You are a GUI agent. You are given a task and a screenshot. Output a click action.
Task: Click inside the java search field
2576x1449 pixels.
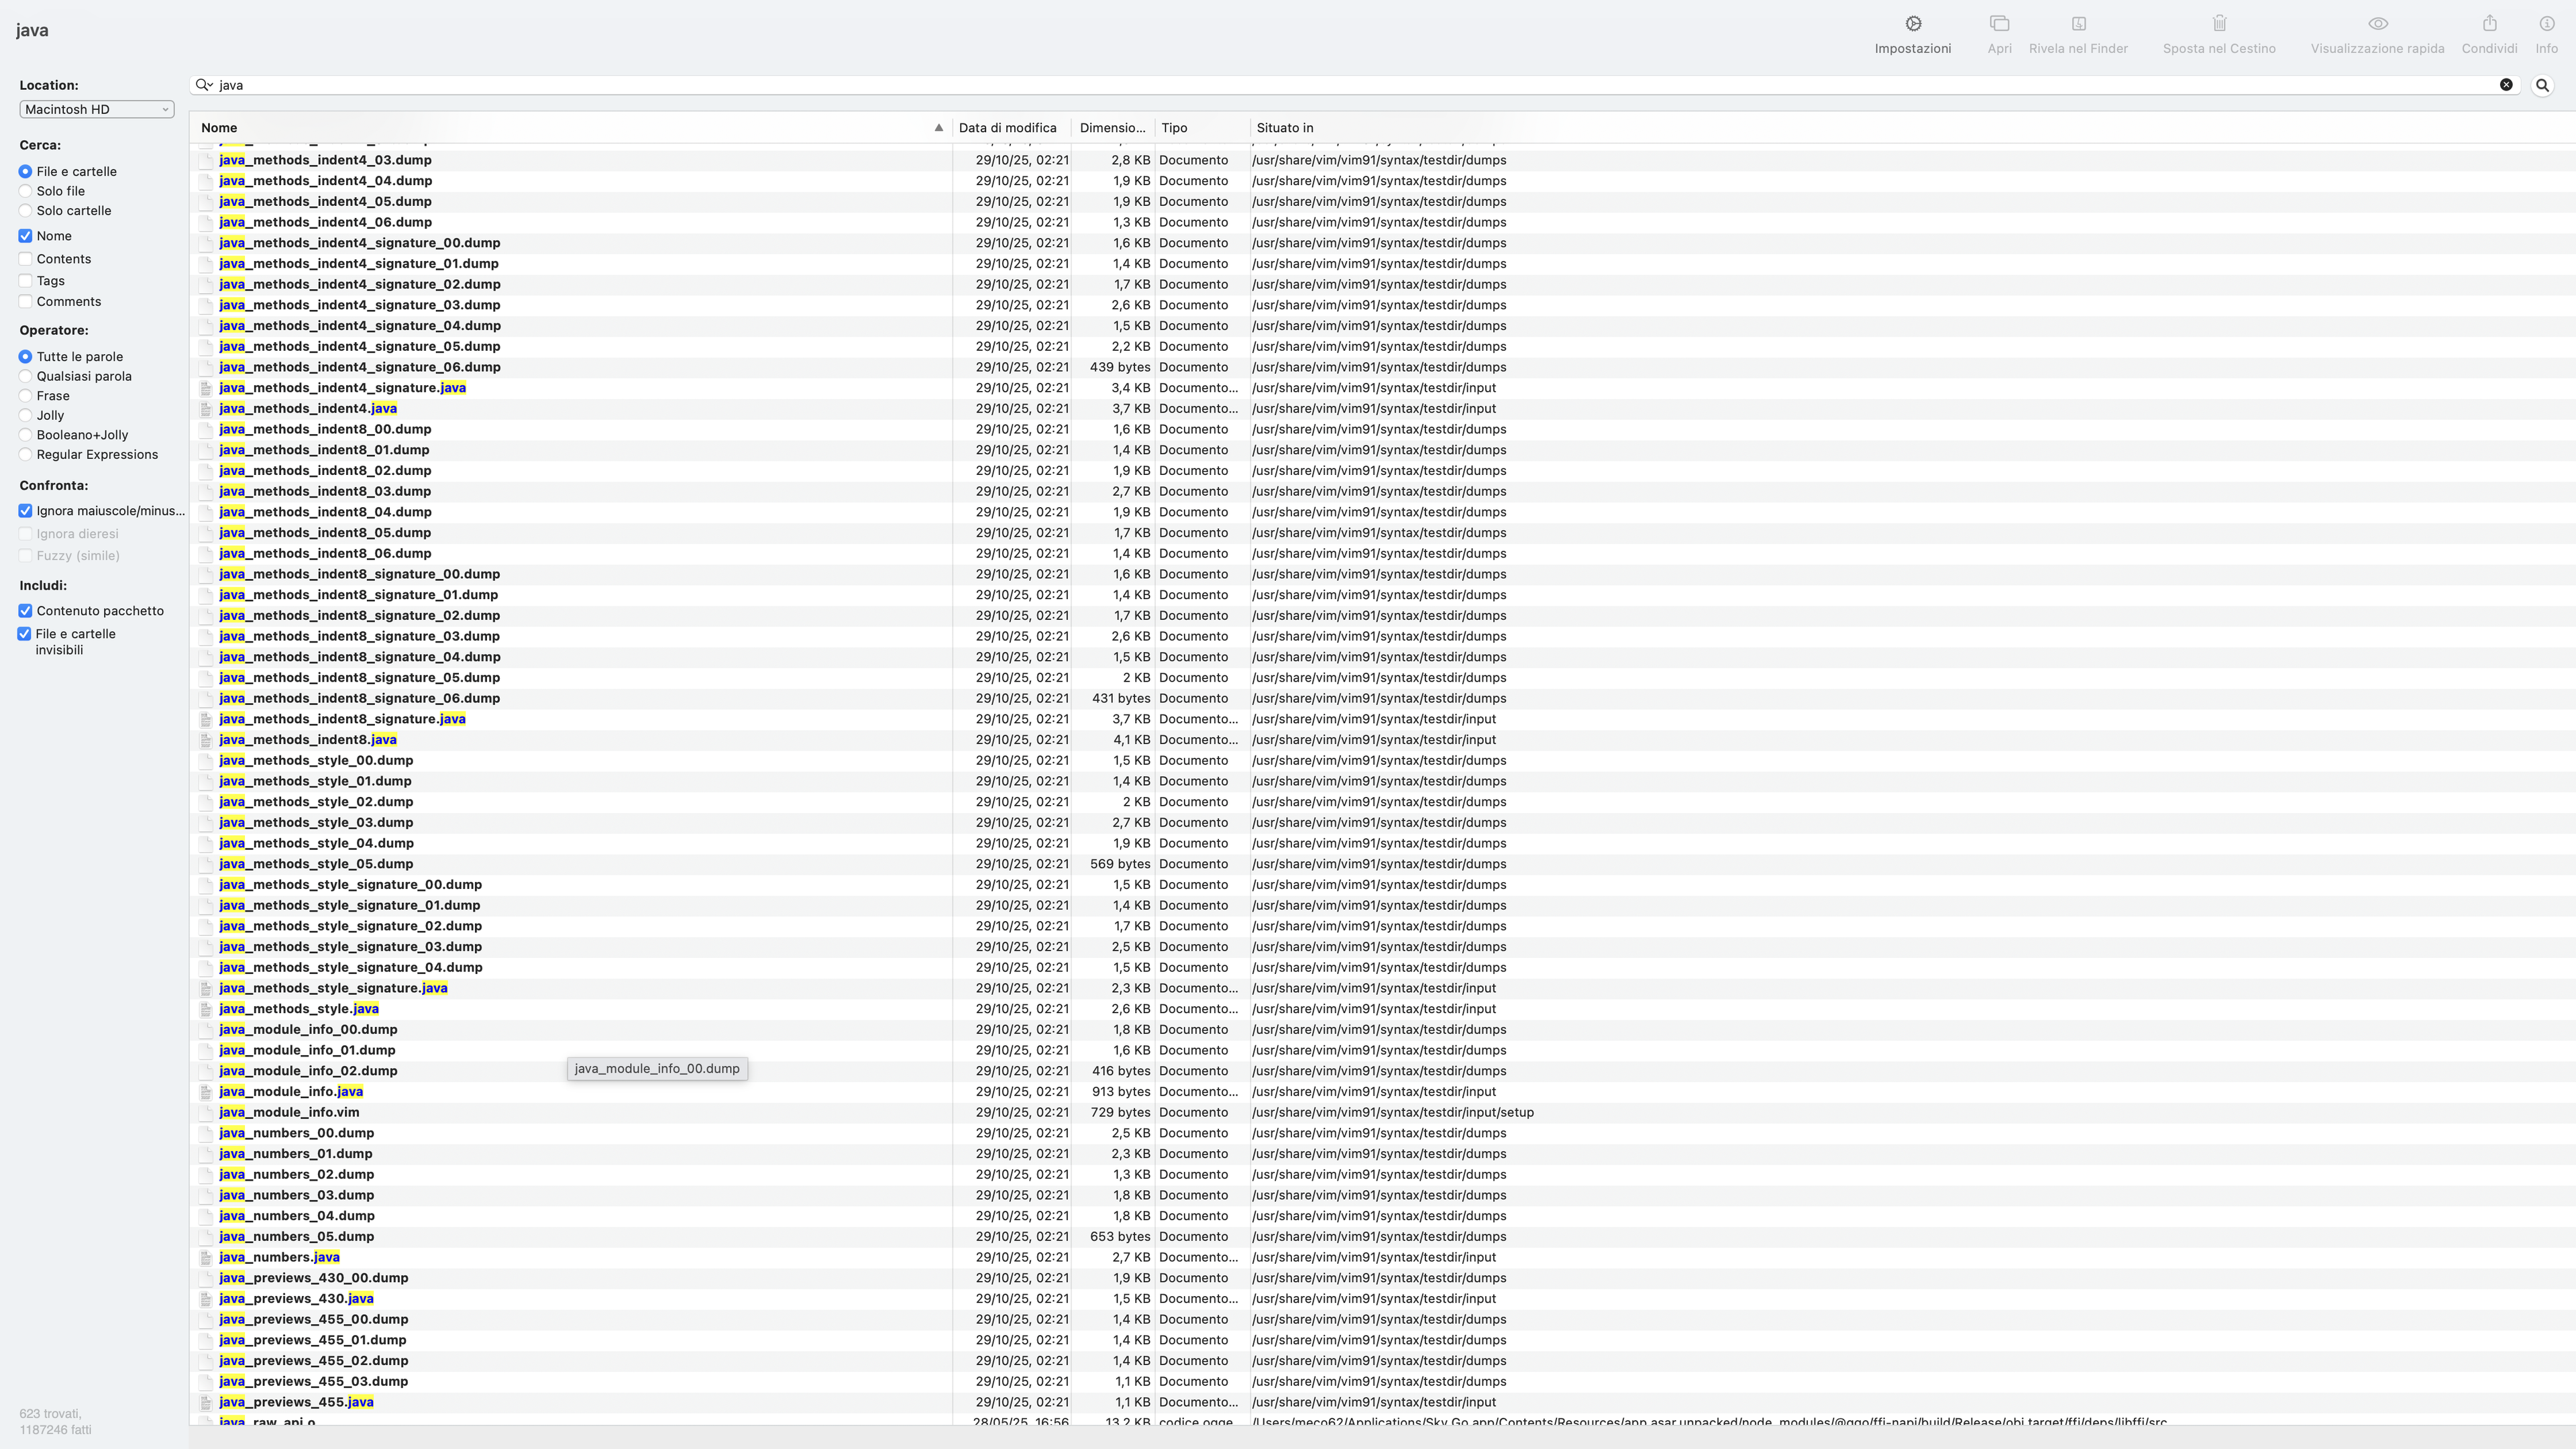[x=1300, y=85]
